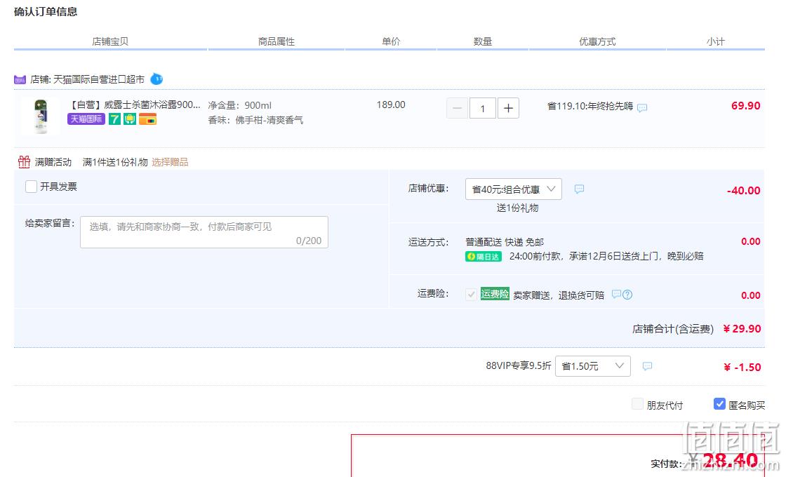786x477 pixels.
Task: Click the orange credit card badge
Action: 148,119
